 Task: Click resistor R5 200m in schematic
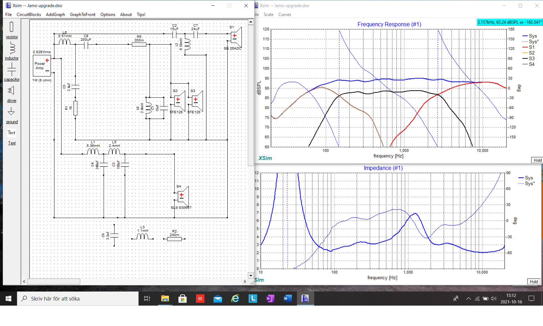pos(139,44)
